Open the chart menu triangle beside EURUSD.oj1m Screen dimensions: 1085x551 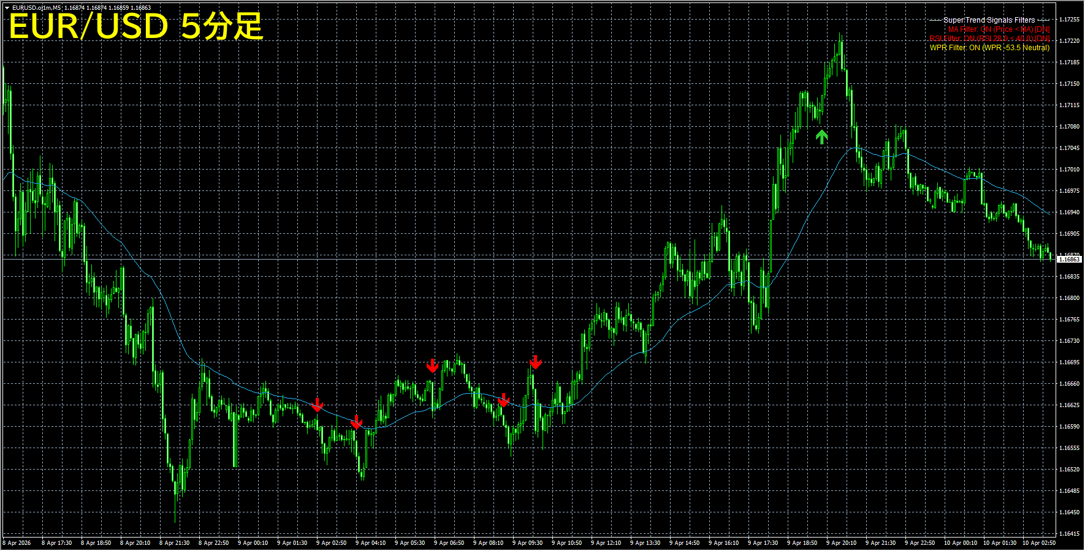(x=7, y=8)
